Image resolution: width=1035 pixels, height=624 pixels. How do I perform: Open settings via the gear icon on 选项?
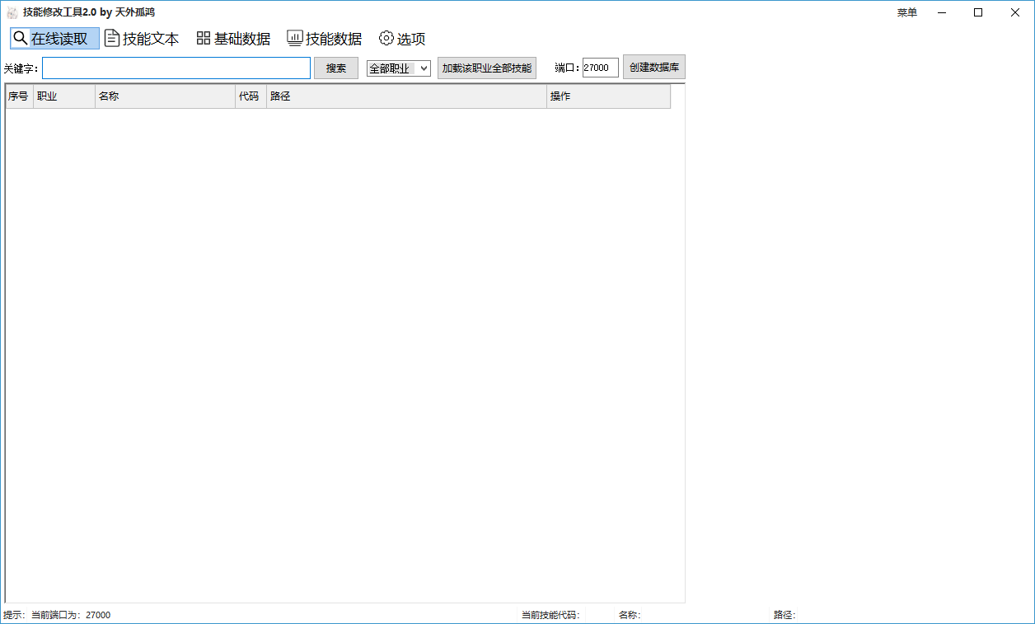coord(386,38)
